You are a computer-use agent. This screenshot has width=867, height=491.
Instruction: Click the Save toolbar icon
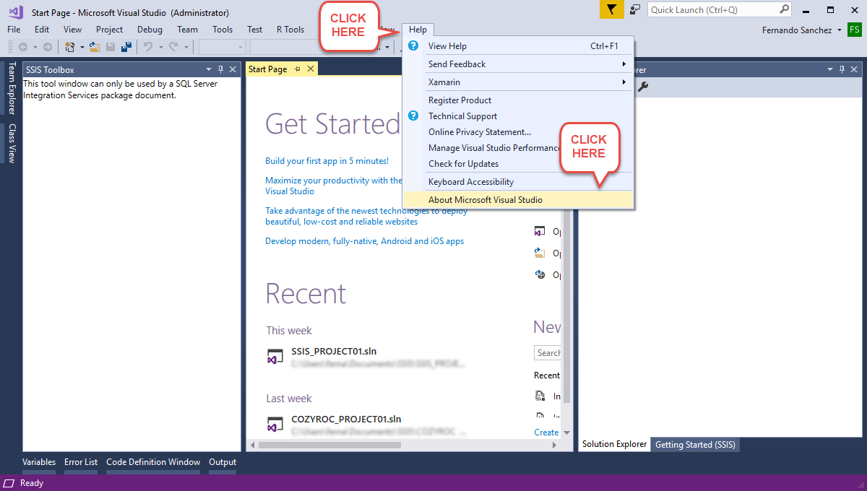tap(111, 47)
